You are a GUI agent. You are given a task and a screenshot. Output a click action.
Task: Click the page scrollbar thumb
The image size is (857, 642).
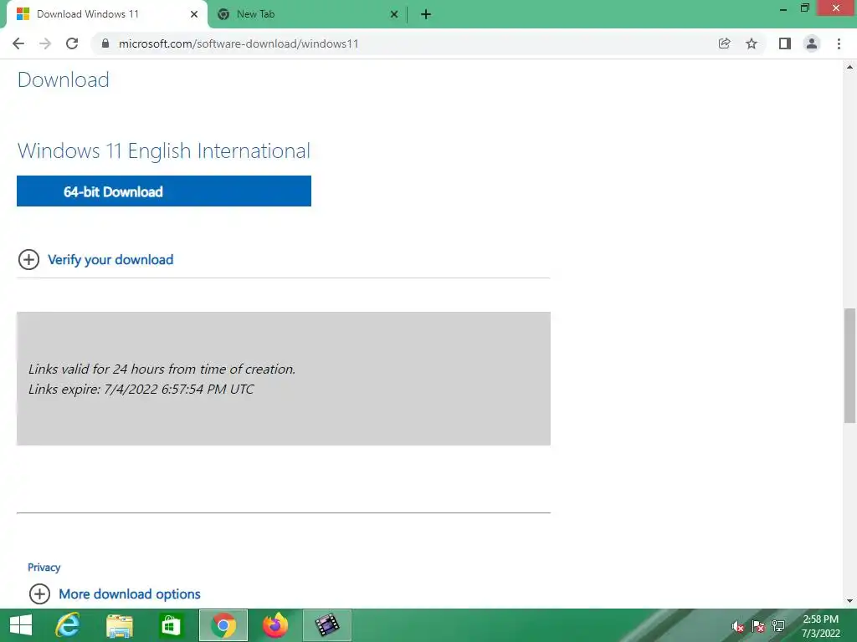849,365
